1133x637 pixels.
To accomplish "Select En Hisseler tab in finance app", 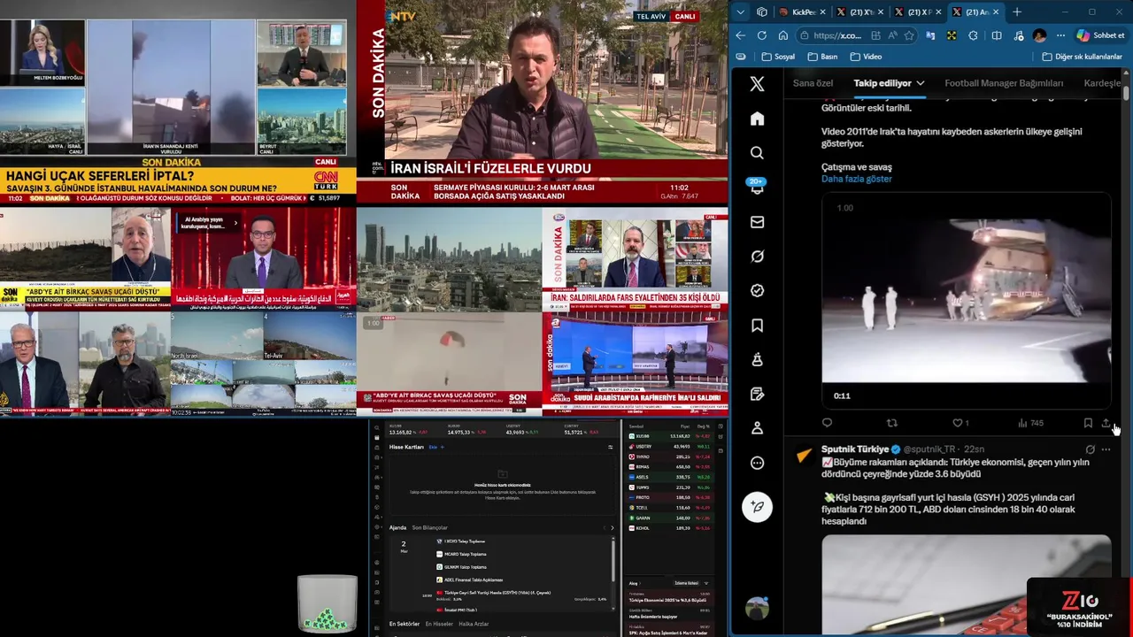I will [x=439, y=624].
